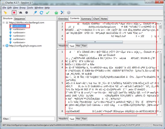Open request pane Raw tab
Screen dimensions: 165x129
[x=84, y=46]
